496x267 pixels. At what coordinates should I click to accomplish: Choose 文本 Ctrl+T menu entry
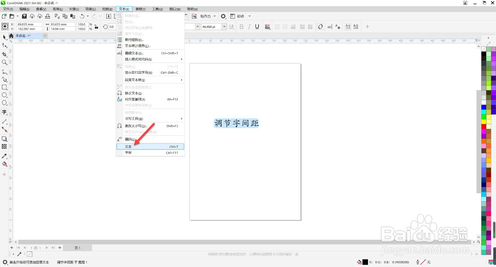point(150,147)
